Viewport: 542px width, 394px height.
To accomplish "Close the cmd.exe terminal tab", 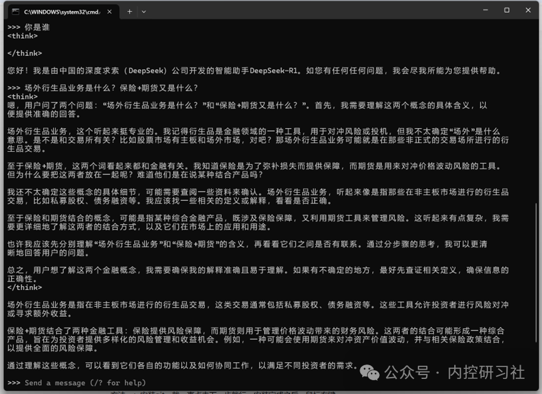I will 109,12.
